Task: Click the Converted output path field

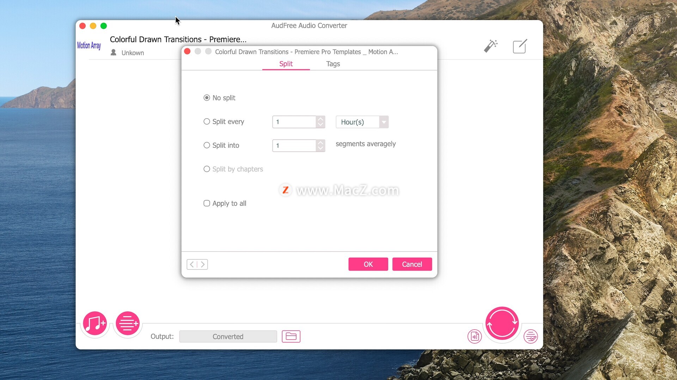Action: coord(228,336)
